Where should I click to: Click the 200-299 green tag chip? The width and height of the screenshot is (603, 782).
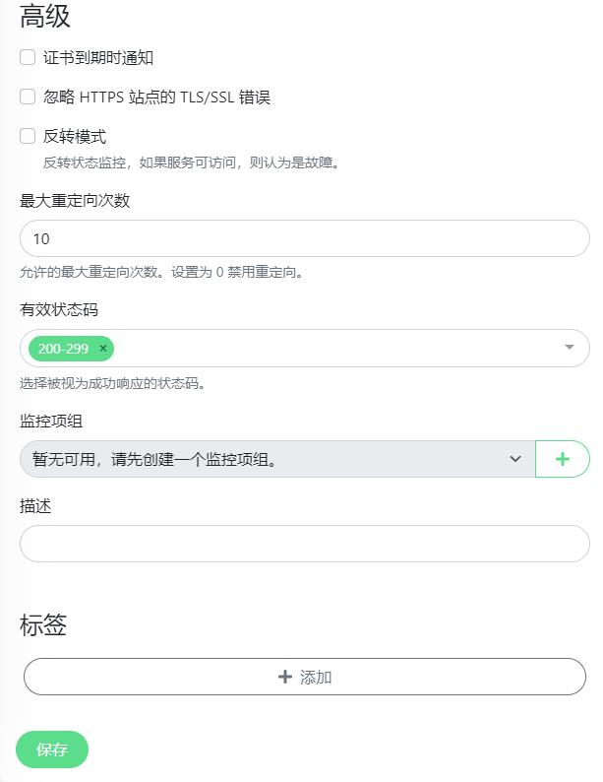coord(63,348)
